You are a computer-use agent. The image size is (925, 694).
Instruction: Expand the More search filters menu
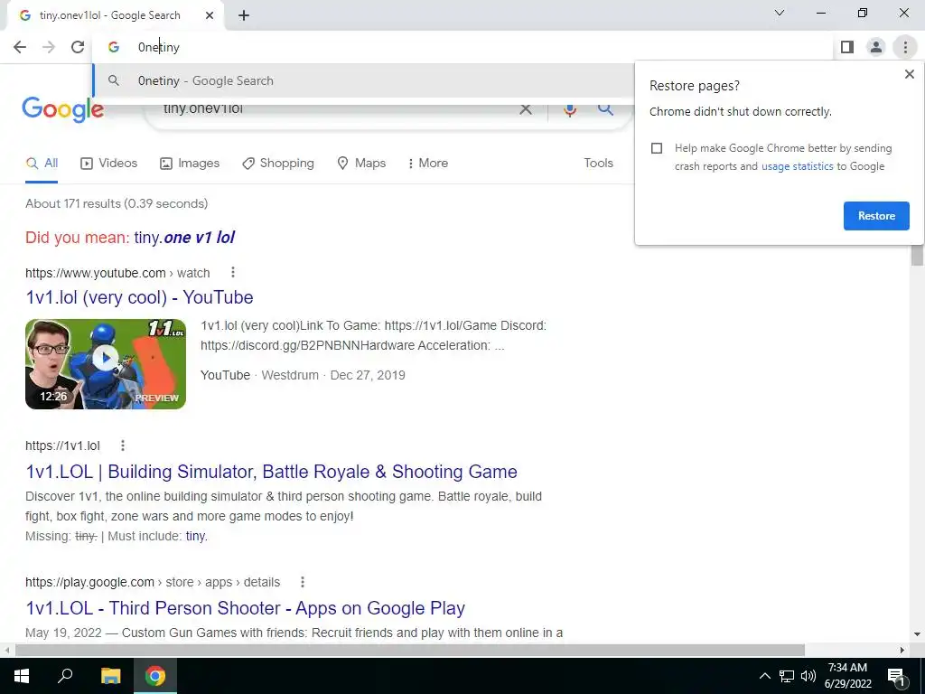coord(427,163)
